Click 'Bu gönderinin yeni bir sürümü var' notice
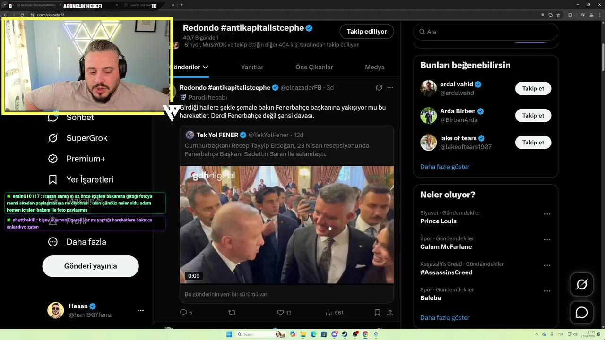Viewport: 605px width, 340px height. click(x=226, y=294)
